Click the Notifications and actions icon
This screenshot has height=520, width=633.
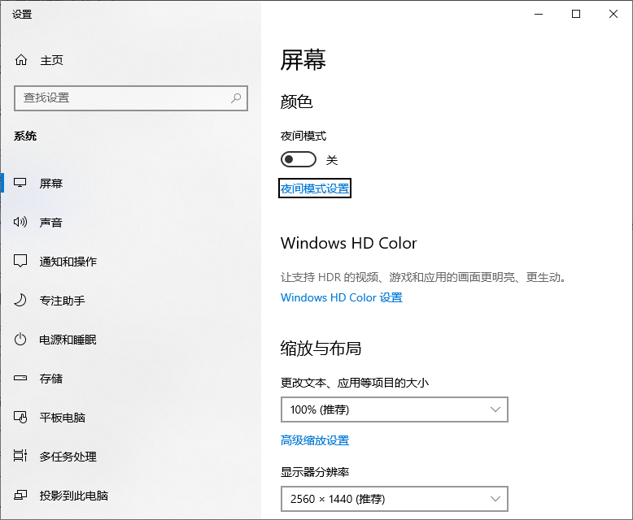tap(21, 262)
